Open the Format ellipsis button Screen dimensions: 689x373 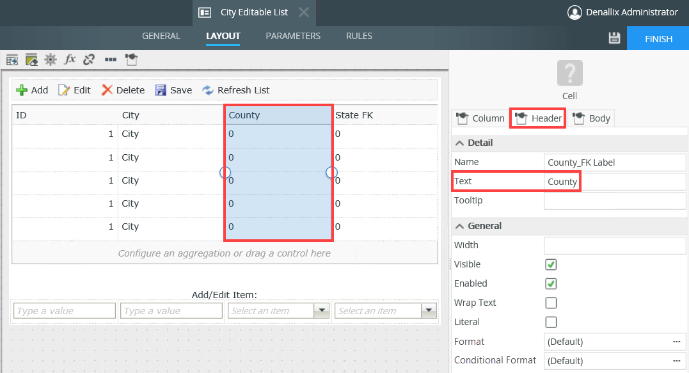click(677, 342)
